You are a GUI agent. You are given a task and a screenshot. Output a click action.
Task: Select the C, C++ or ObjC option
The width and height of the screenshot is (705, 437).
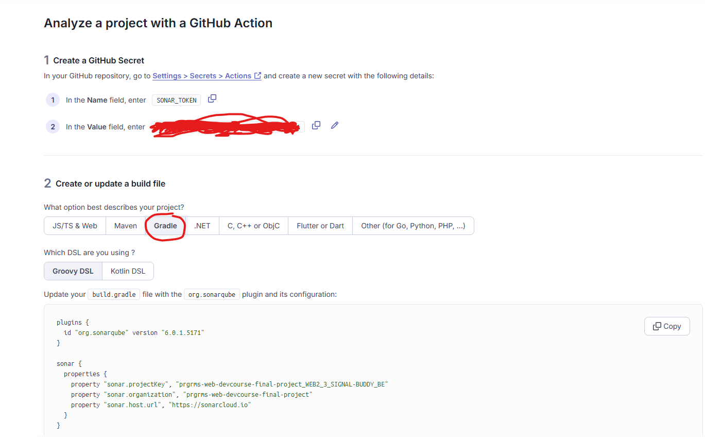(253, 226)
